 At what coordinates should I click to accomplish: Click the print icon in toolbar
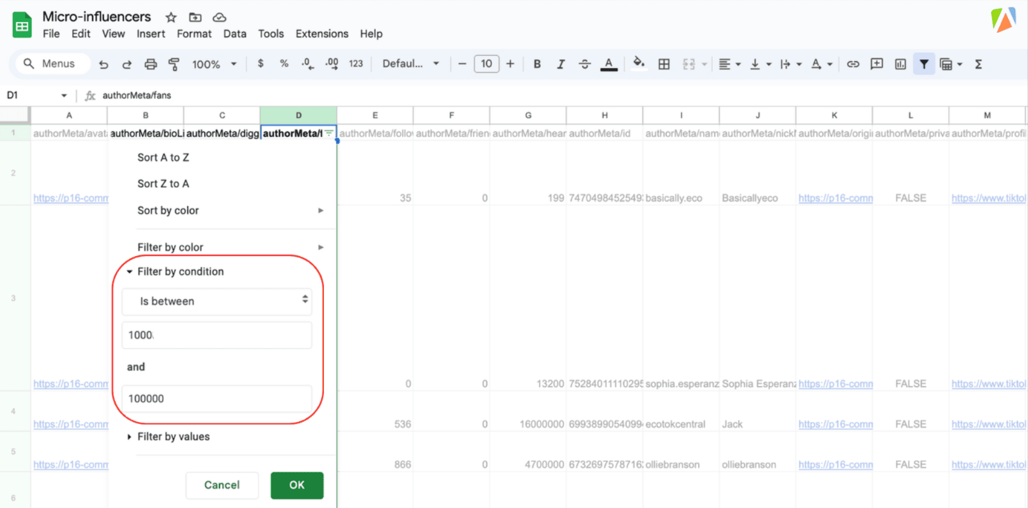coord(150,64)
